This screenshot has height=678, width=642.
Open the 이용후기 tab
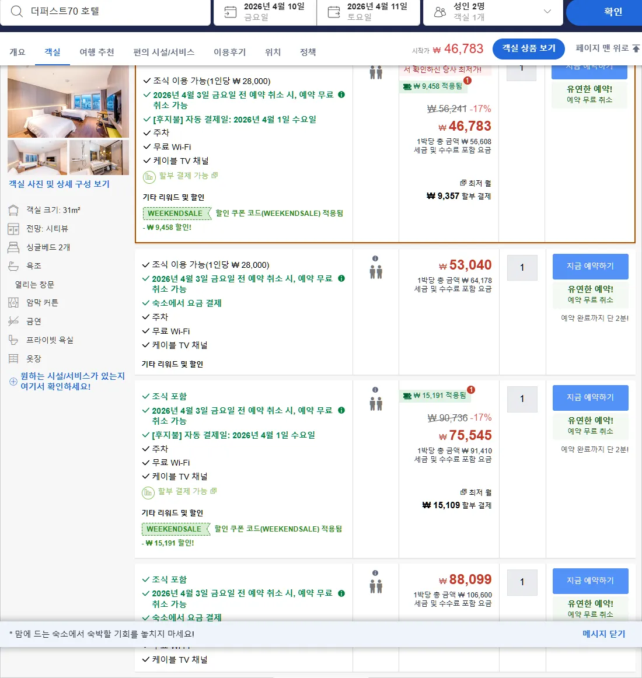230,52
